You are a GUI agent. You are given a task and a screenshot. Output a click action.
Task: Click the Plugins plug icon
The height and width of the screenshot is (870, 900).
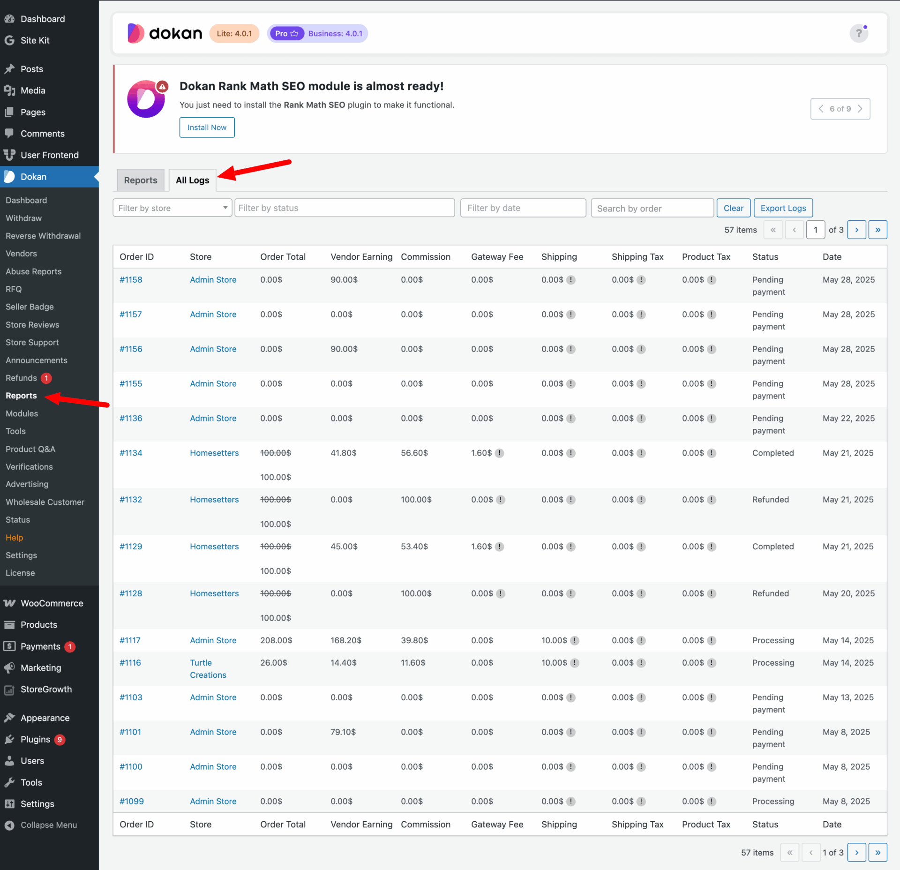(x=9, y=739)
